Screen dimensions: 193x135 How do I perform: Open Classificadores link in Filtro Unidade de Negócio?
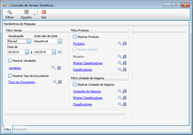(83, 104)
